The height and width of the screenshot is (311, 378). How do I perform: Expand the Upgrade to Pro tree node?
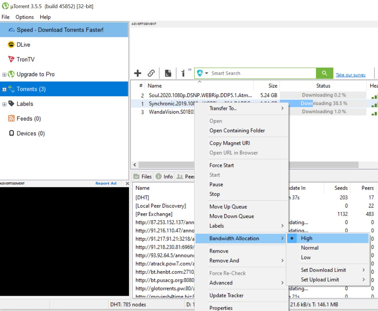[x=4, y=74]
